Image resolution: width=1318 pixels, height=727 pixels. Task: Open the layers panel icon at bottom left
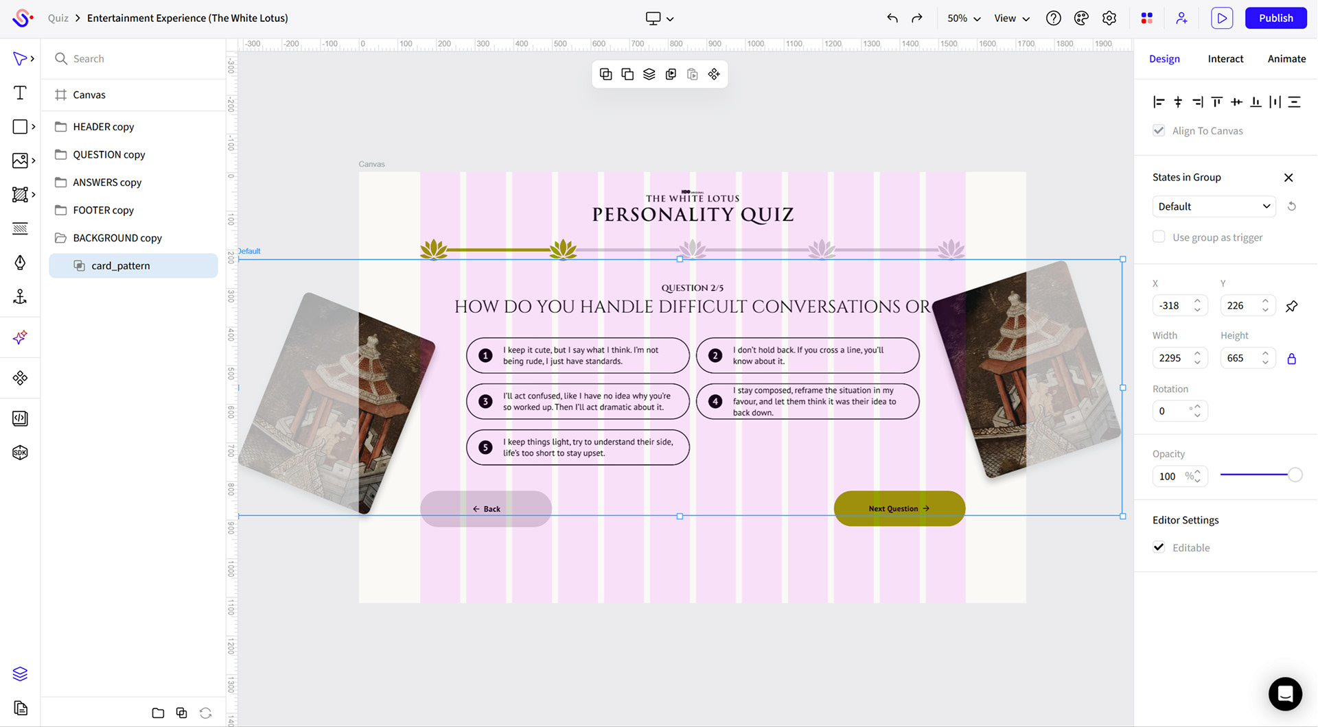[20, 674]
